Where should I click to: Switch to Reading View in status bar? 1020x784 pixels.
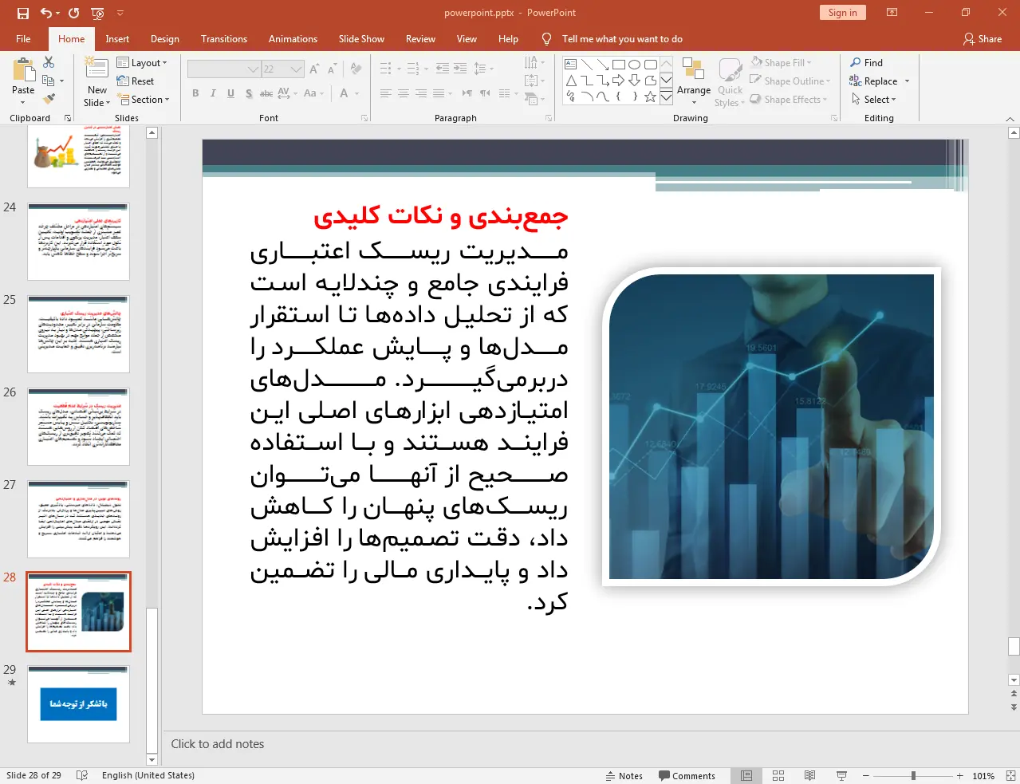(809, 776)
